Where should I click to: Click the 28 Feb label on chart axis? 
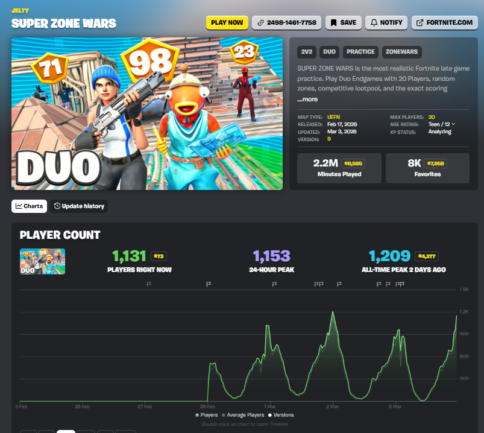(207, 406)
